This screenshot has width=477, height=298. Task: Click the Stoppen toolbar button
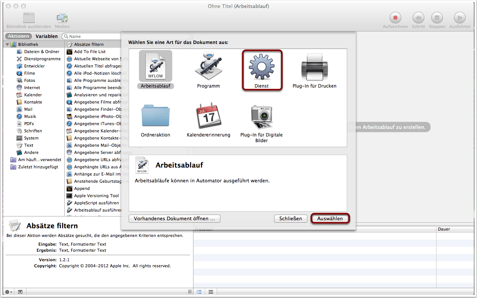click(x=437, y=17)
